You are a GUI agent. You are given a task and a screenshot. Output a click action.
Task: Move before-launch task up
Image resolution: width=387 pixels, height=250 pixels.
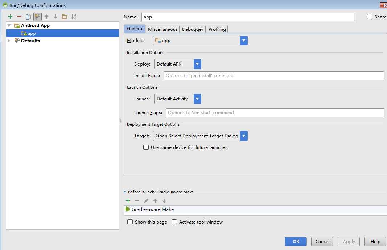click(155, 201)
